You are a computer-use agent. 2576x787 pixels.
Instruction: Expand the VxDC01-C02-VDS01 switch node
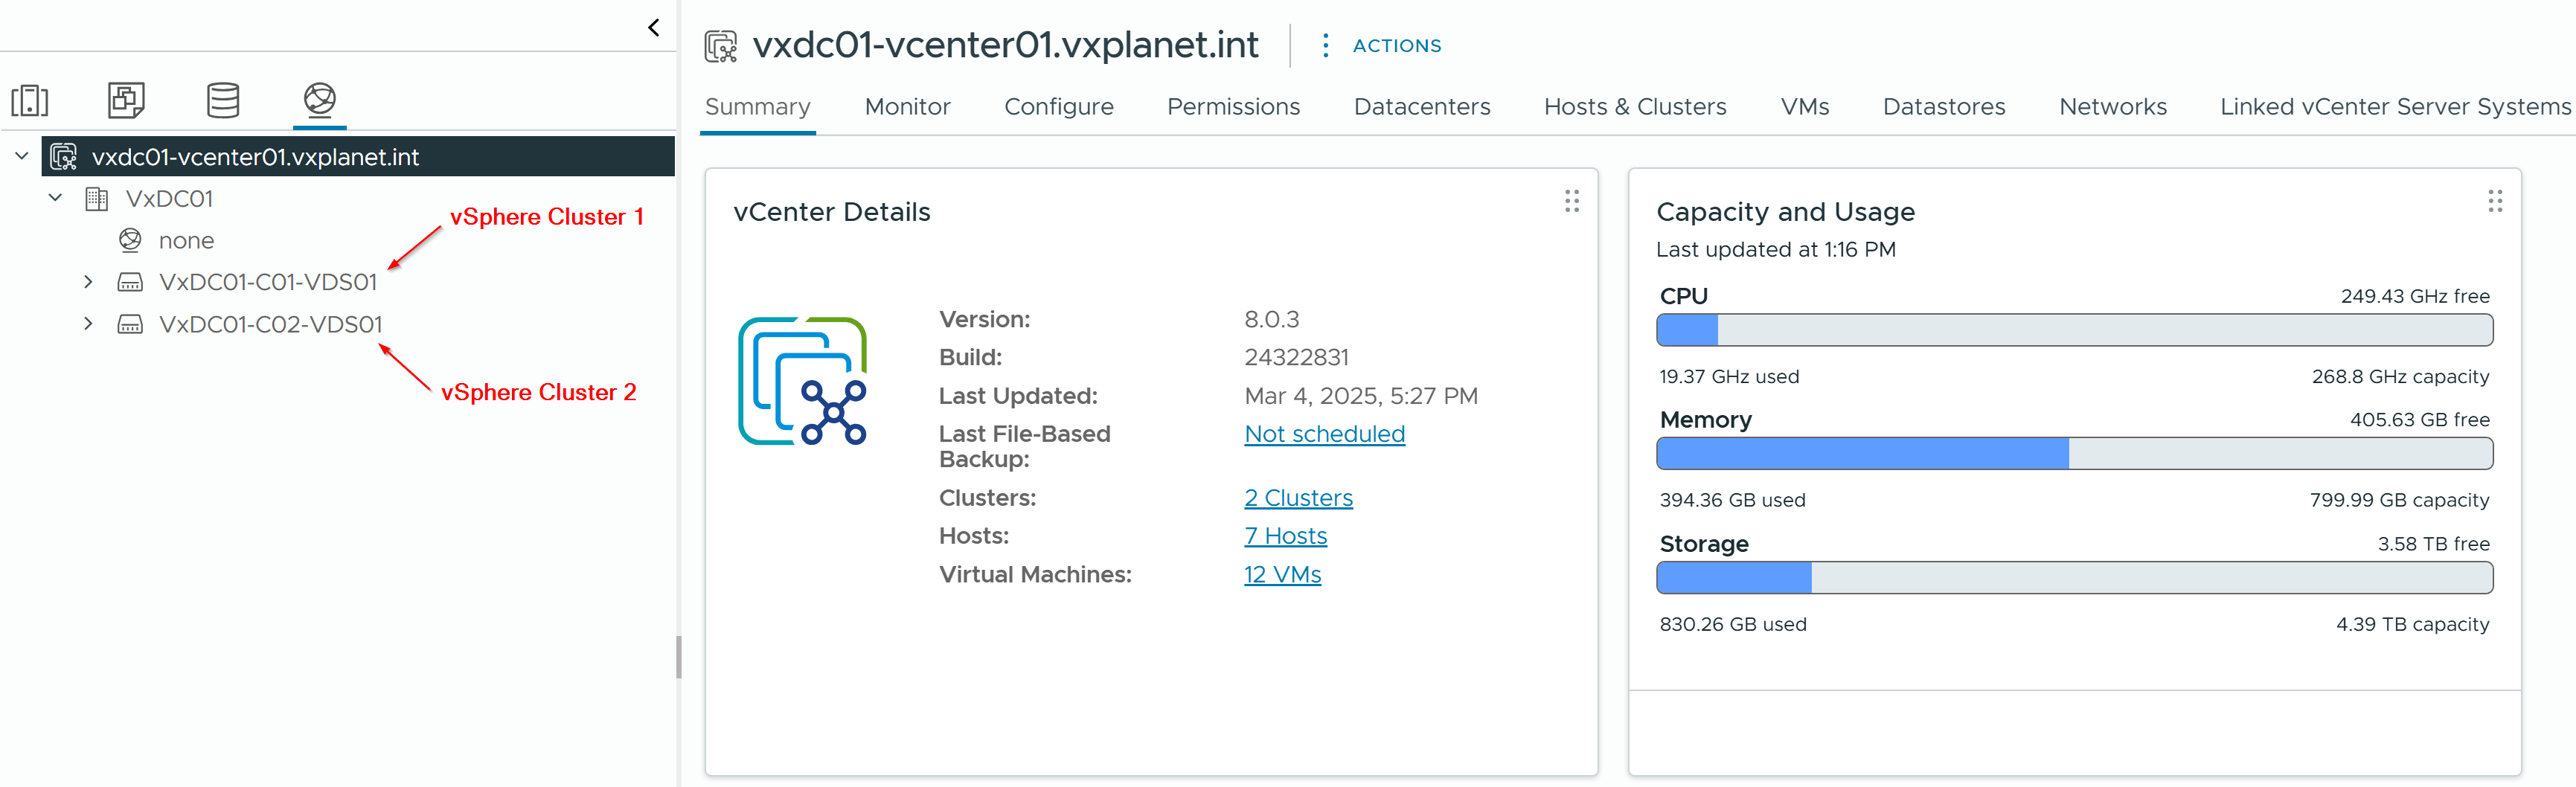coord(89,324)
